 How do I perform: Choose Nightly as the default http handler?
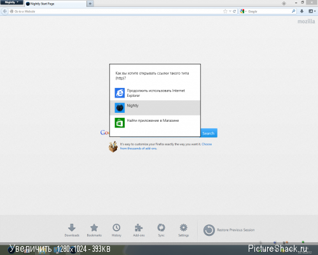[155, 108]
